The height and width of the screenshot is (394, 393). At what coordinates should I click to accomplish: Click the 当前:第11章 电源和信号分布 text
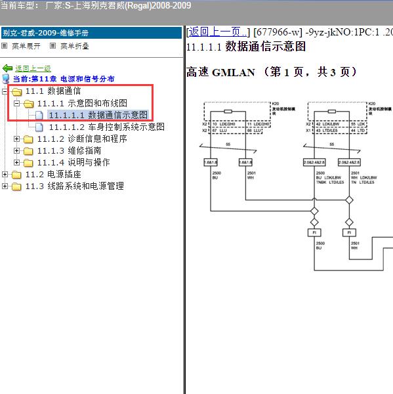click(x=64, y=79)
